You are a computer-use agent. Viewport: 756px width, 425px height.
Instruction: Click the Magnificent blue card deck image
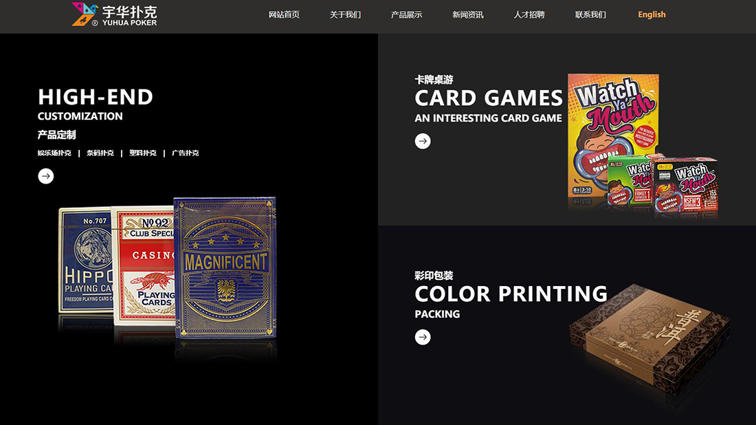click(x=225, y=268)
